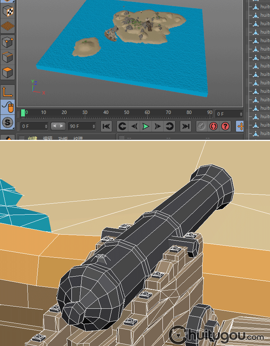Open keyframe selection question-mark button
Image resolution: width=270 pixels, height=346 pixels.
click(225, 126)
